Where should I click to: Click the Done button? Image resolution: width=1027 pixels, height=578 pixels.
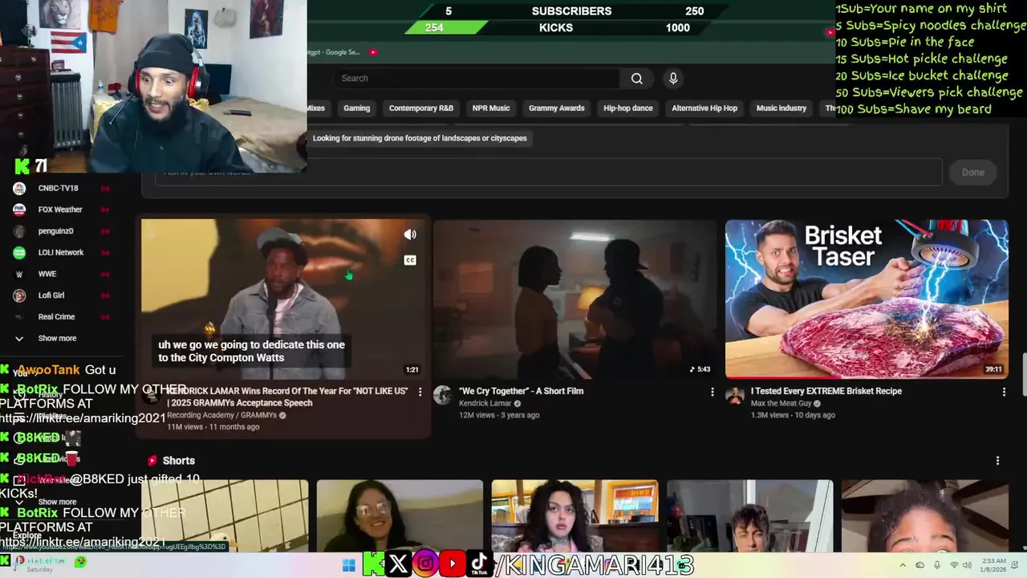[973, 173]
